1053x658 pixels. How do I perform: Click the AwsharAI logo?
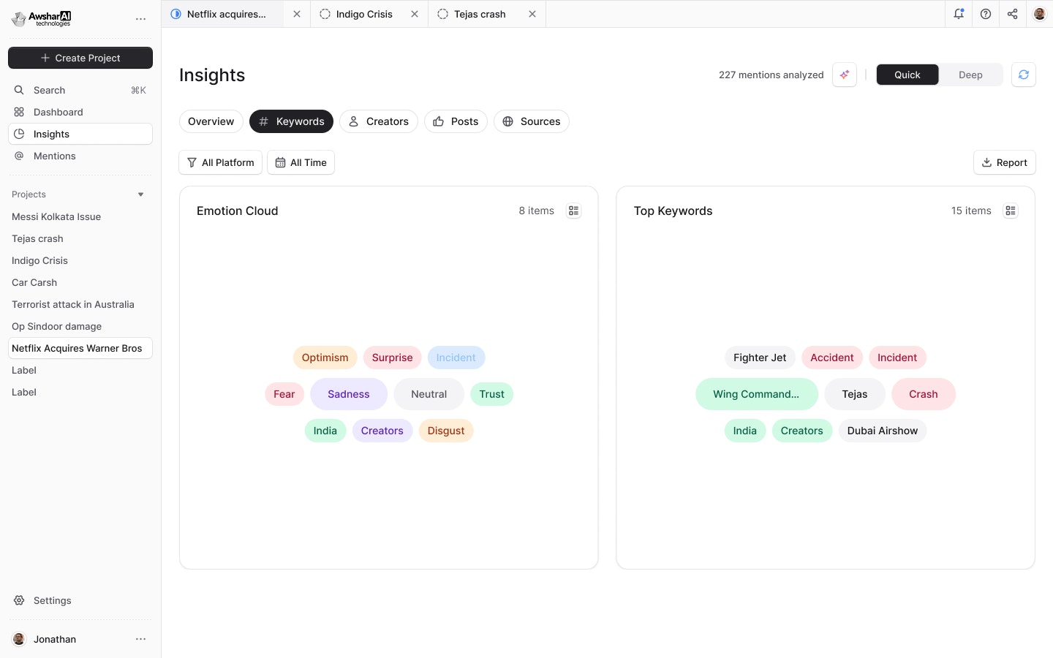pyautogui.click(x=42, y=18)
